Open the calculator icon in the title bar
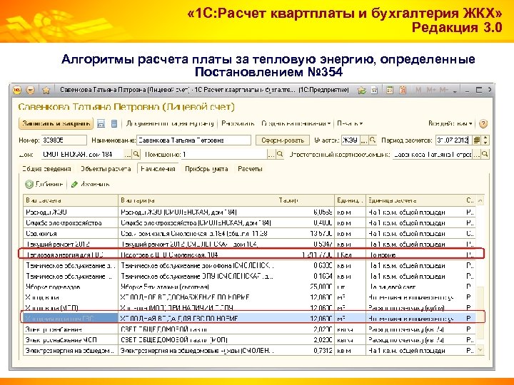514x385 pixels. tap(390, 90)
